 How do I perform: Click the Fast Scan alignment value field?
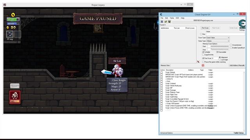215,58
